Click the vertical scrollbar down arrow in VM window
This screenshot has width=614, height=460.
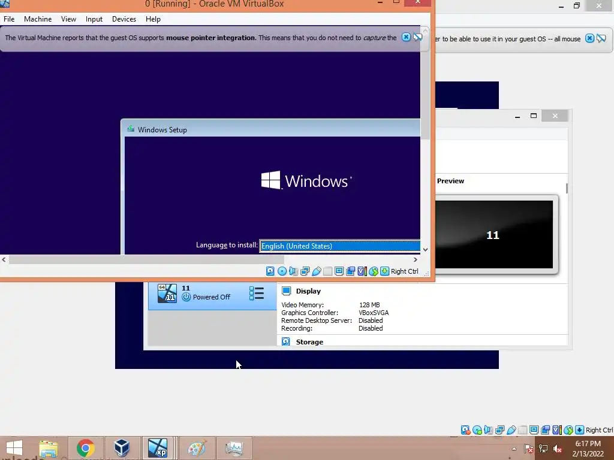(x=425, y=250)
